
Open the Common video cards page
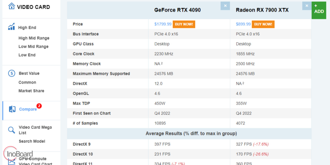click(27, 82)
